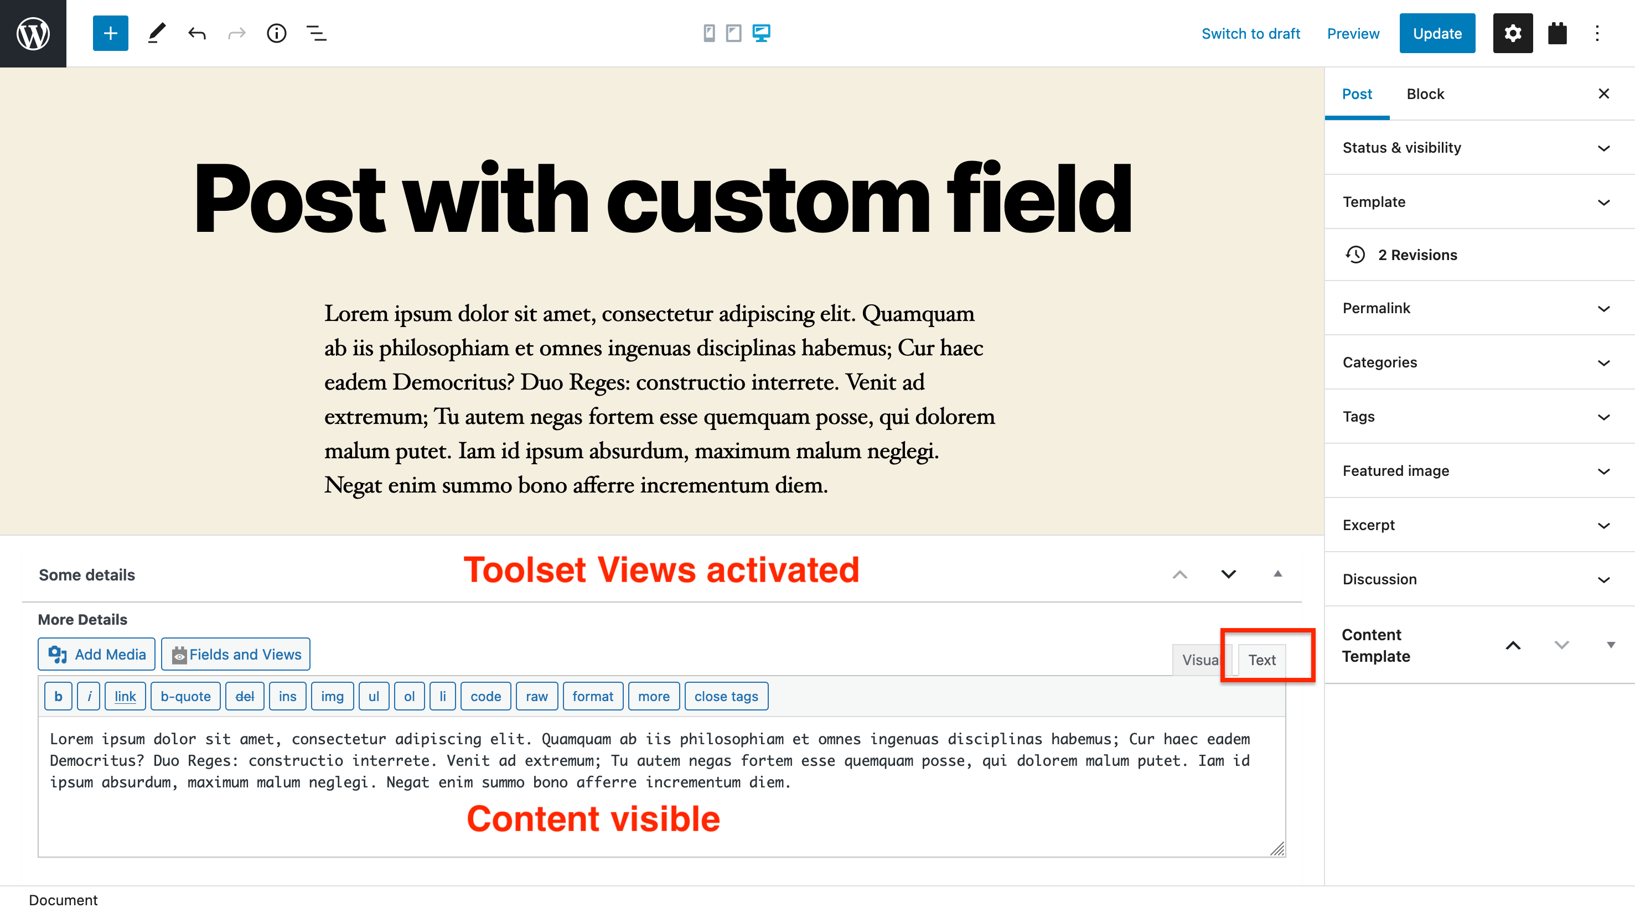The width and height of the screenshot is (1635, 913).
Task: Click the format quicktag button
Action: click(593, 696)
